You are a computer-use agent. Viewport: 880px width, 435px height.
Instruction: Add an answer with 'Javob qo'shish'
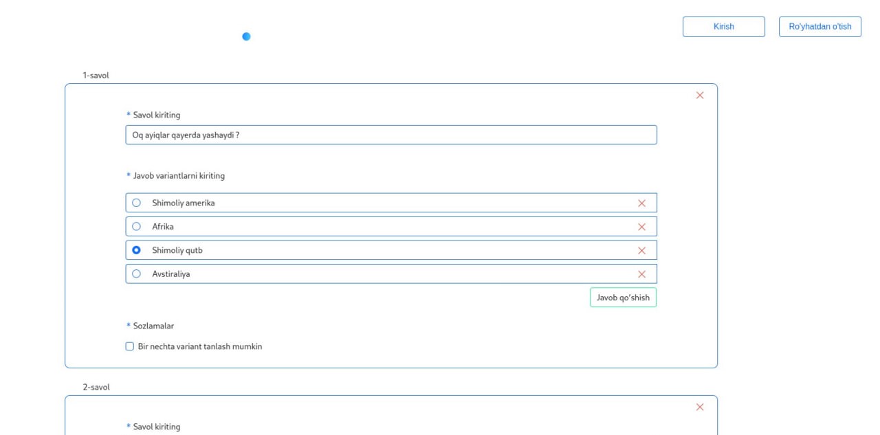623,298
